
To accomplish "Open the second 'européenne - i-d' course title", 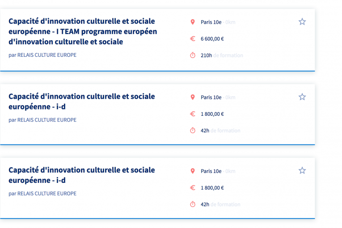I will 81,101.
